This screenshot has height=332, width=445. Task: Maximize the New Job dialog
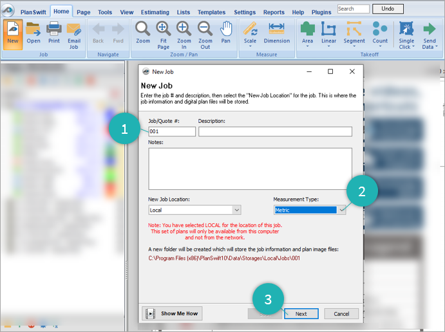330,71
